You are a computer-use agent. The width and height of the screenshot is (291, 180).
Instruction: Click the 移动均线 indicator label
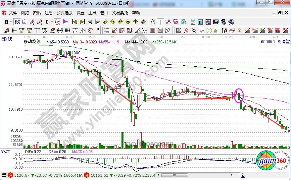coord(32,42)
